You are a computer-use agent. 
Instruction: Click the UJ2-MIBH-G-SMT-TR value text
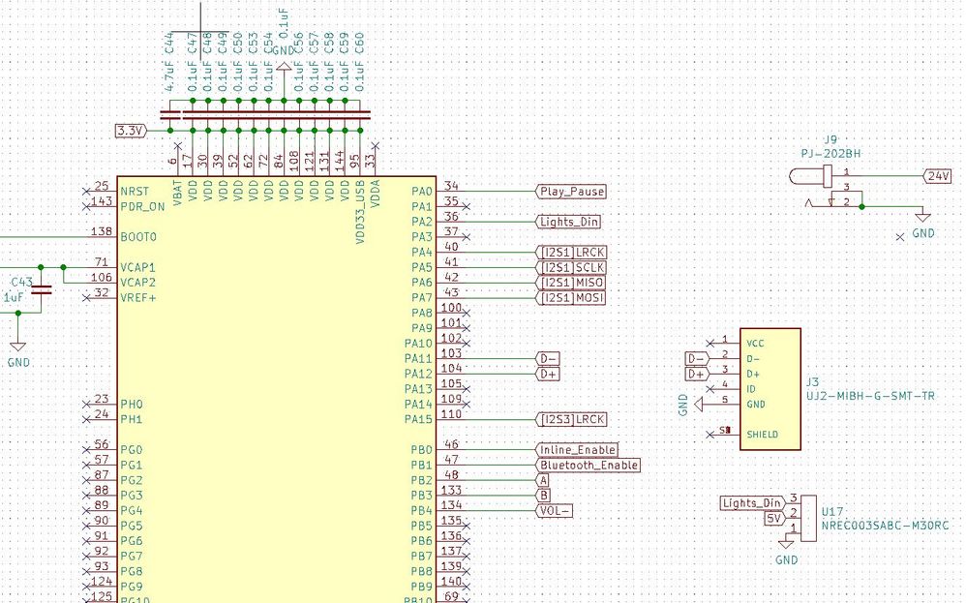[870, 396]
